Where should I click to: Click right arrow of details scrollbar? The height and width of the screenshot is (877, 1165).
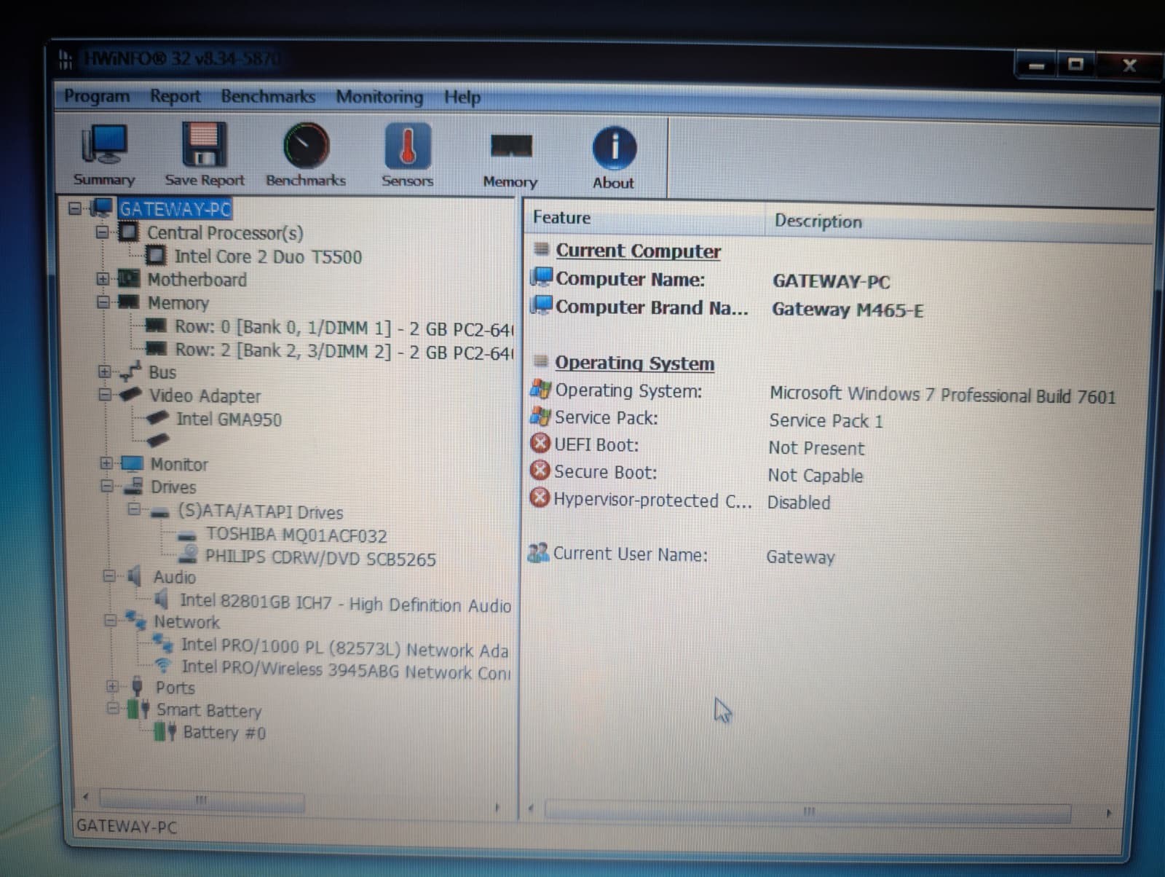pyautogui.click(x=1109, y=813)
